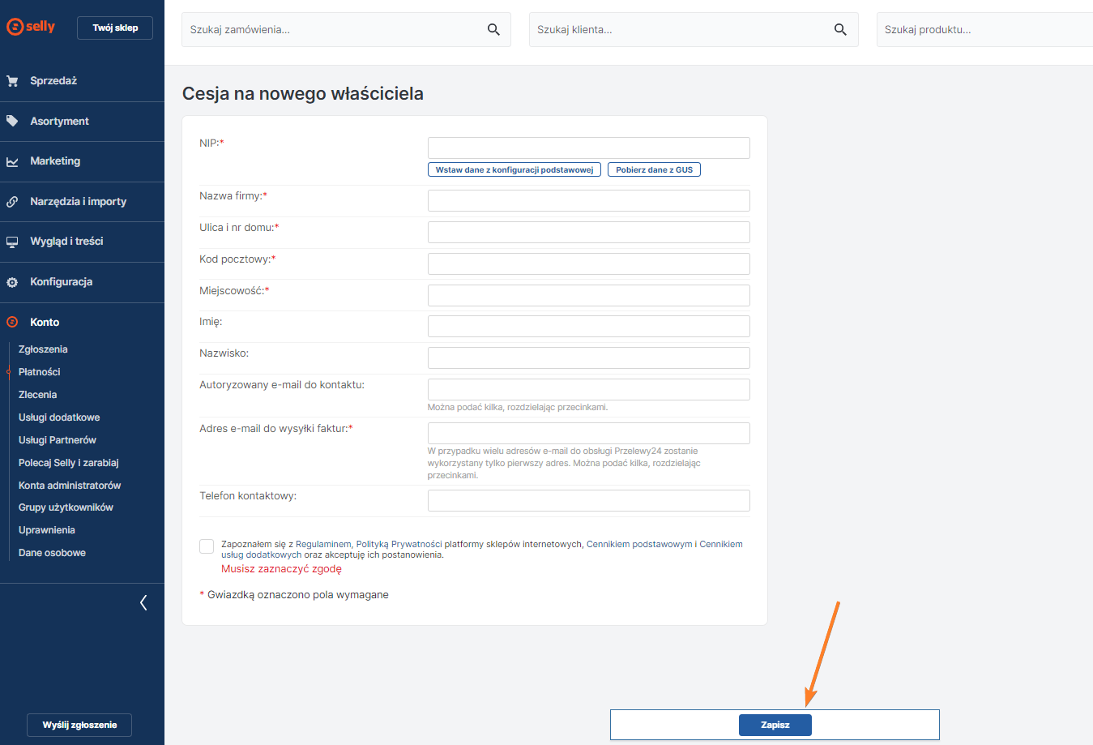Image resolution: width=1093 pixels, height=745 pixels.
Task: Click the shopping cart Sprzedaż icon
Action: pyautogui.click(x=12, y=81)
